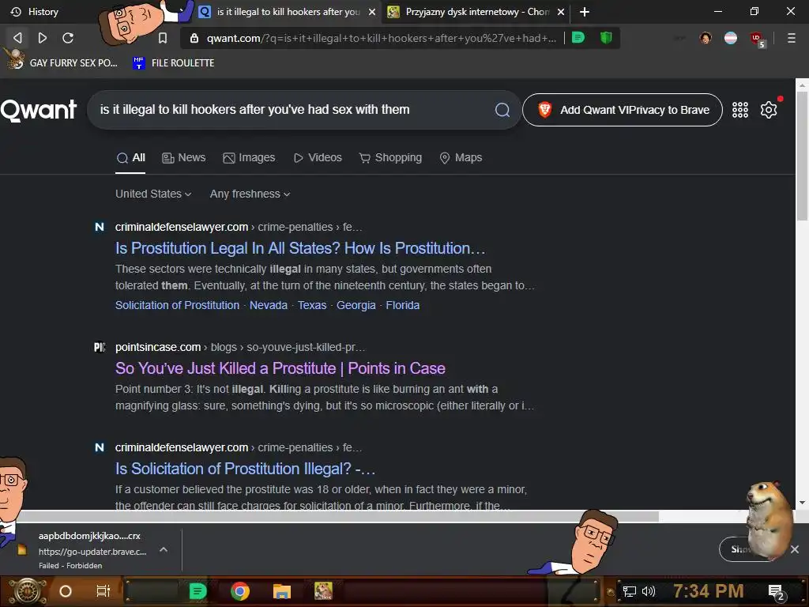Close the Przyjazny dysk internetowy tab

(x=561, y=12)
